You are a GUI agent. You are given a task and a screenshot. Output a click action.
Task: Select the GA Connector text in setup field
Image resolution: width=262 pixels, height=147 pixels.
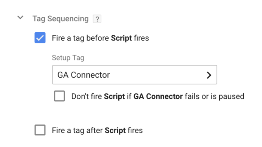click(83, 75)
